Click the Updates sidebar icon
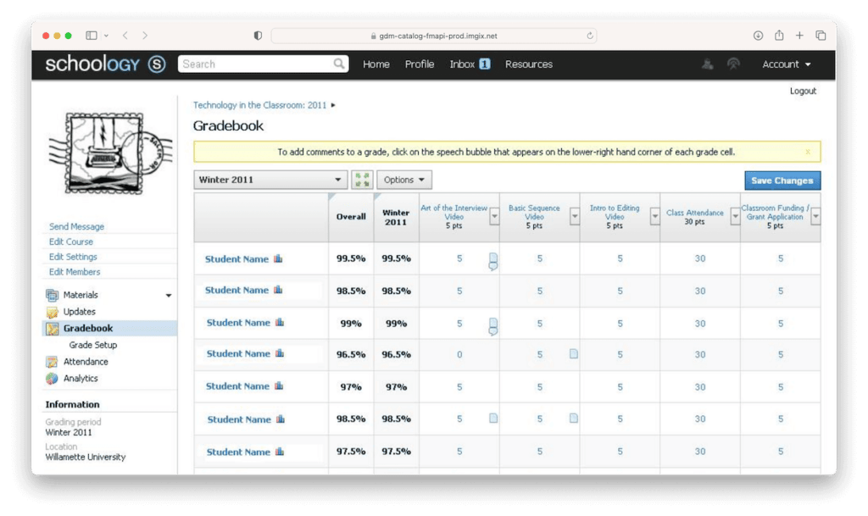This screenshot has height=516, width=868. (52, 312)
